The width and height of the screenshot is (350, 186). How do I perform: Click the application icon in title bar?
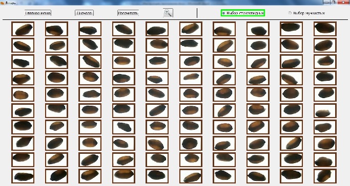click(x=2, y=3)
